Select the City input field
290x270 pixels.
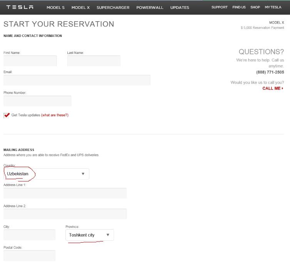(29, 235)
